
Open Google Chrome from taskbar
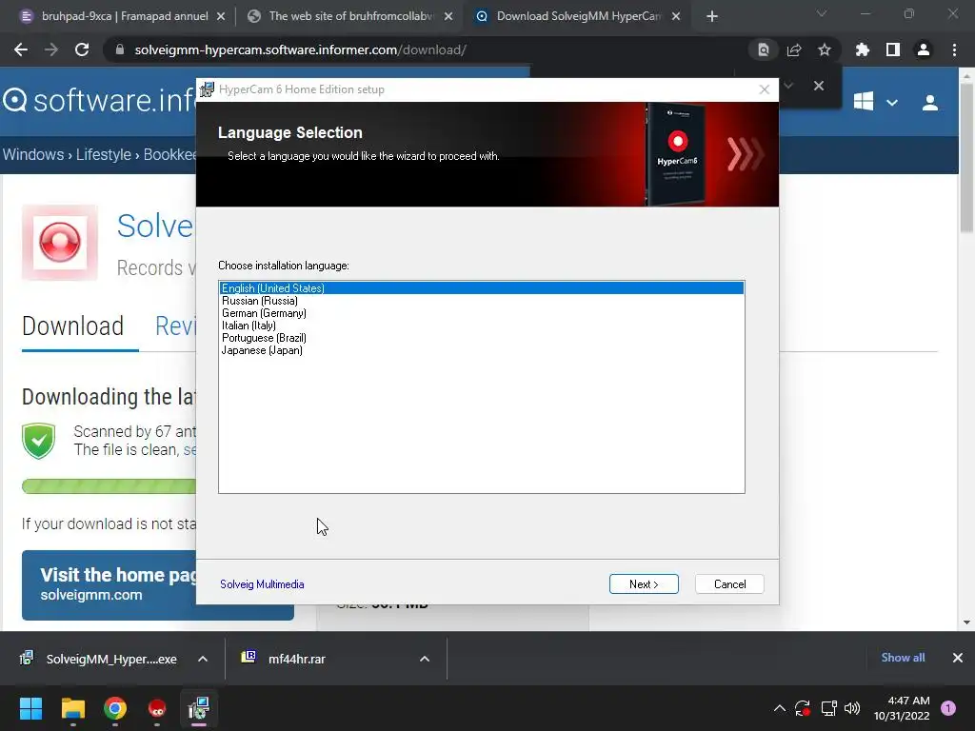pos(115,708)
